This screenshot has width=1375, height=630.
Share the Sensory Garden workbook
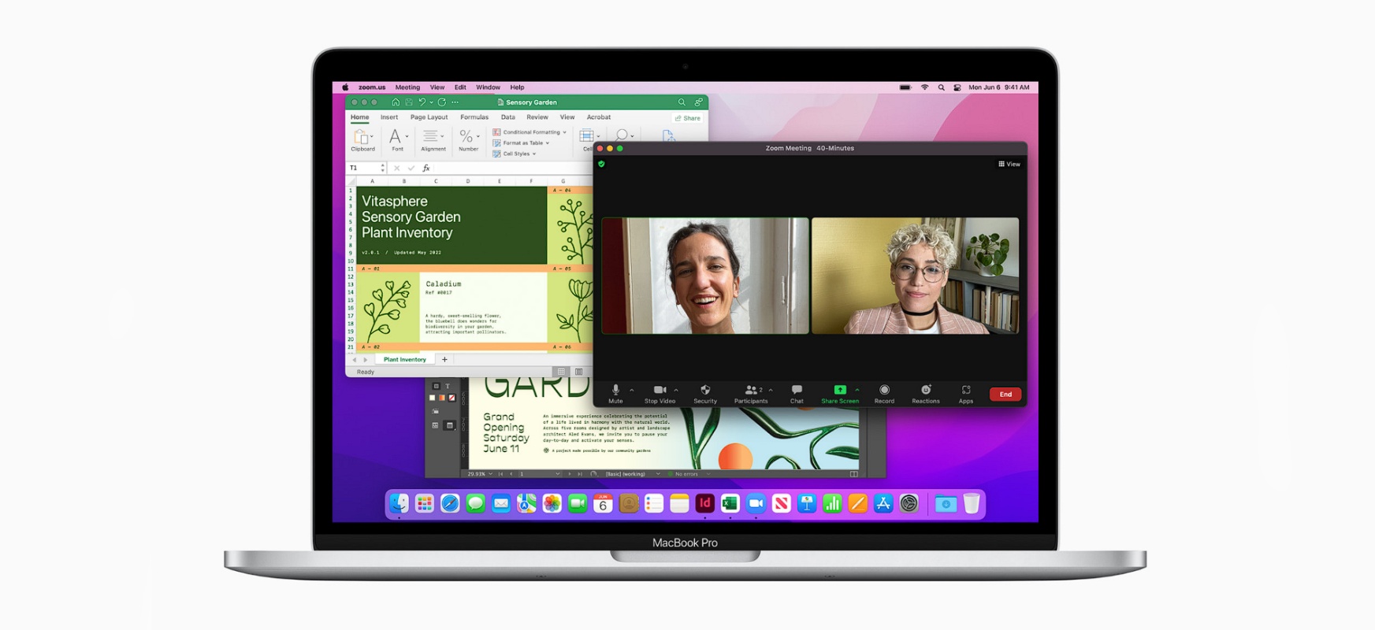pyautogui.click(x=688, y=118)
